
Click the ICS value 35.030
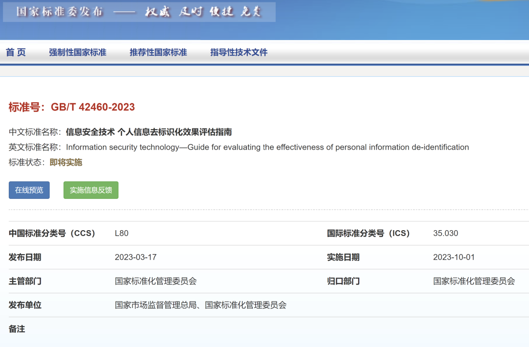pyautogui.click(x=445, y=233)
